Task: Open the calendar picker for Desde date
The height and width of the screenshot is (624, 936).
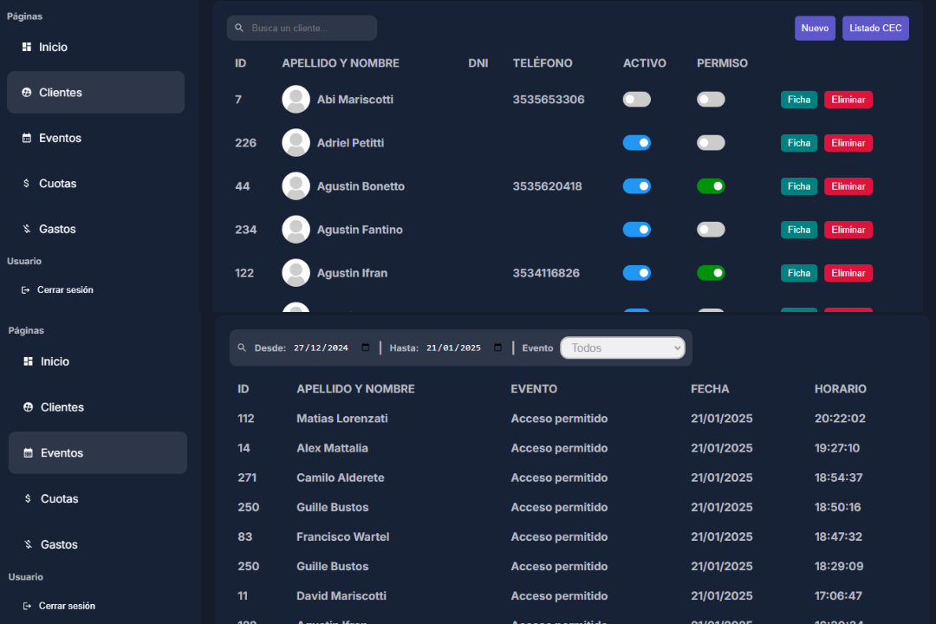Action: [365, 348]
